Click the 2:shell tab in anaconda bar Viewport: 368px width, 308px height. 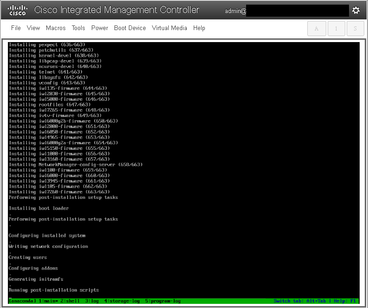point(70,301)
